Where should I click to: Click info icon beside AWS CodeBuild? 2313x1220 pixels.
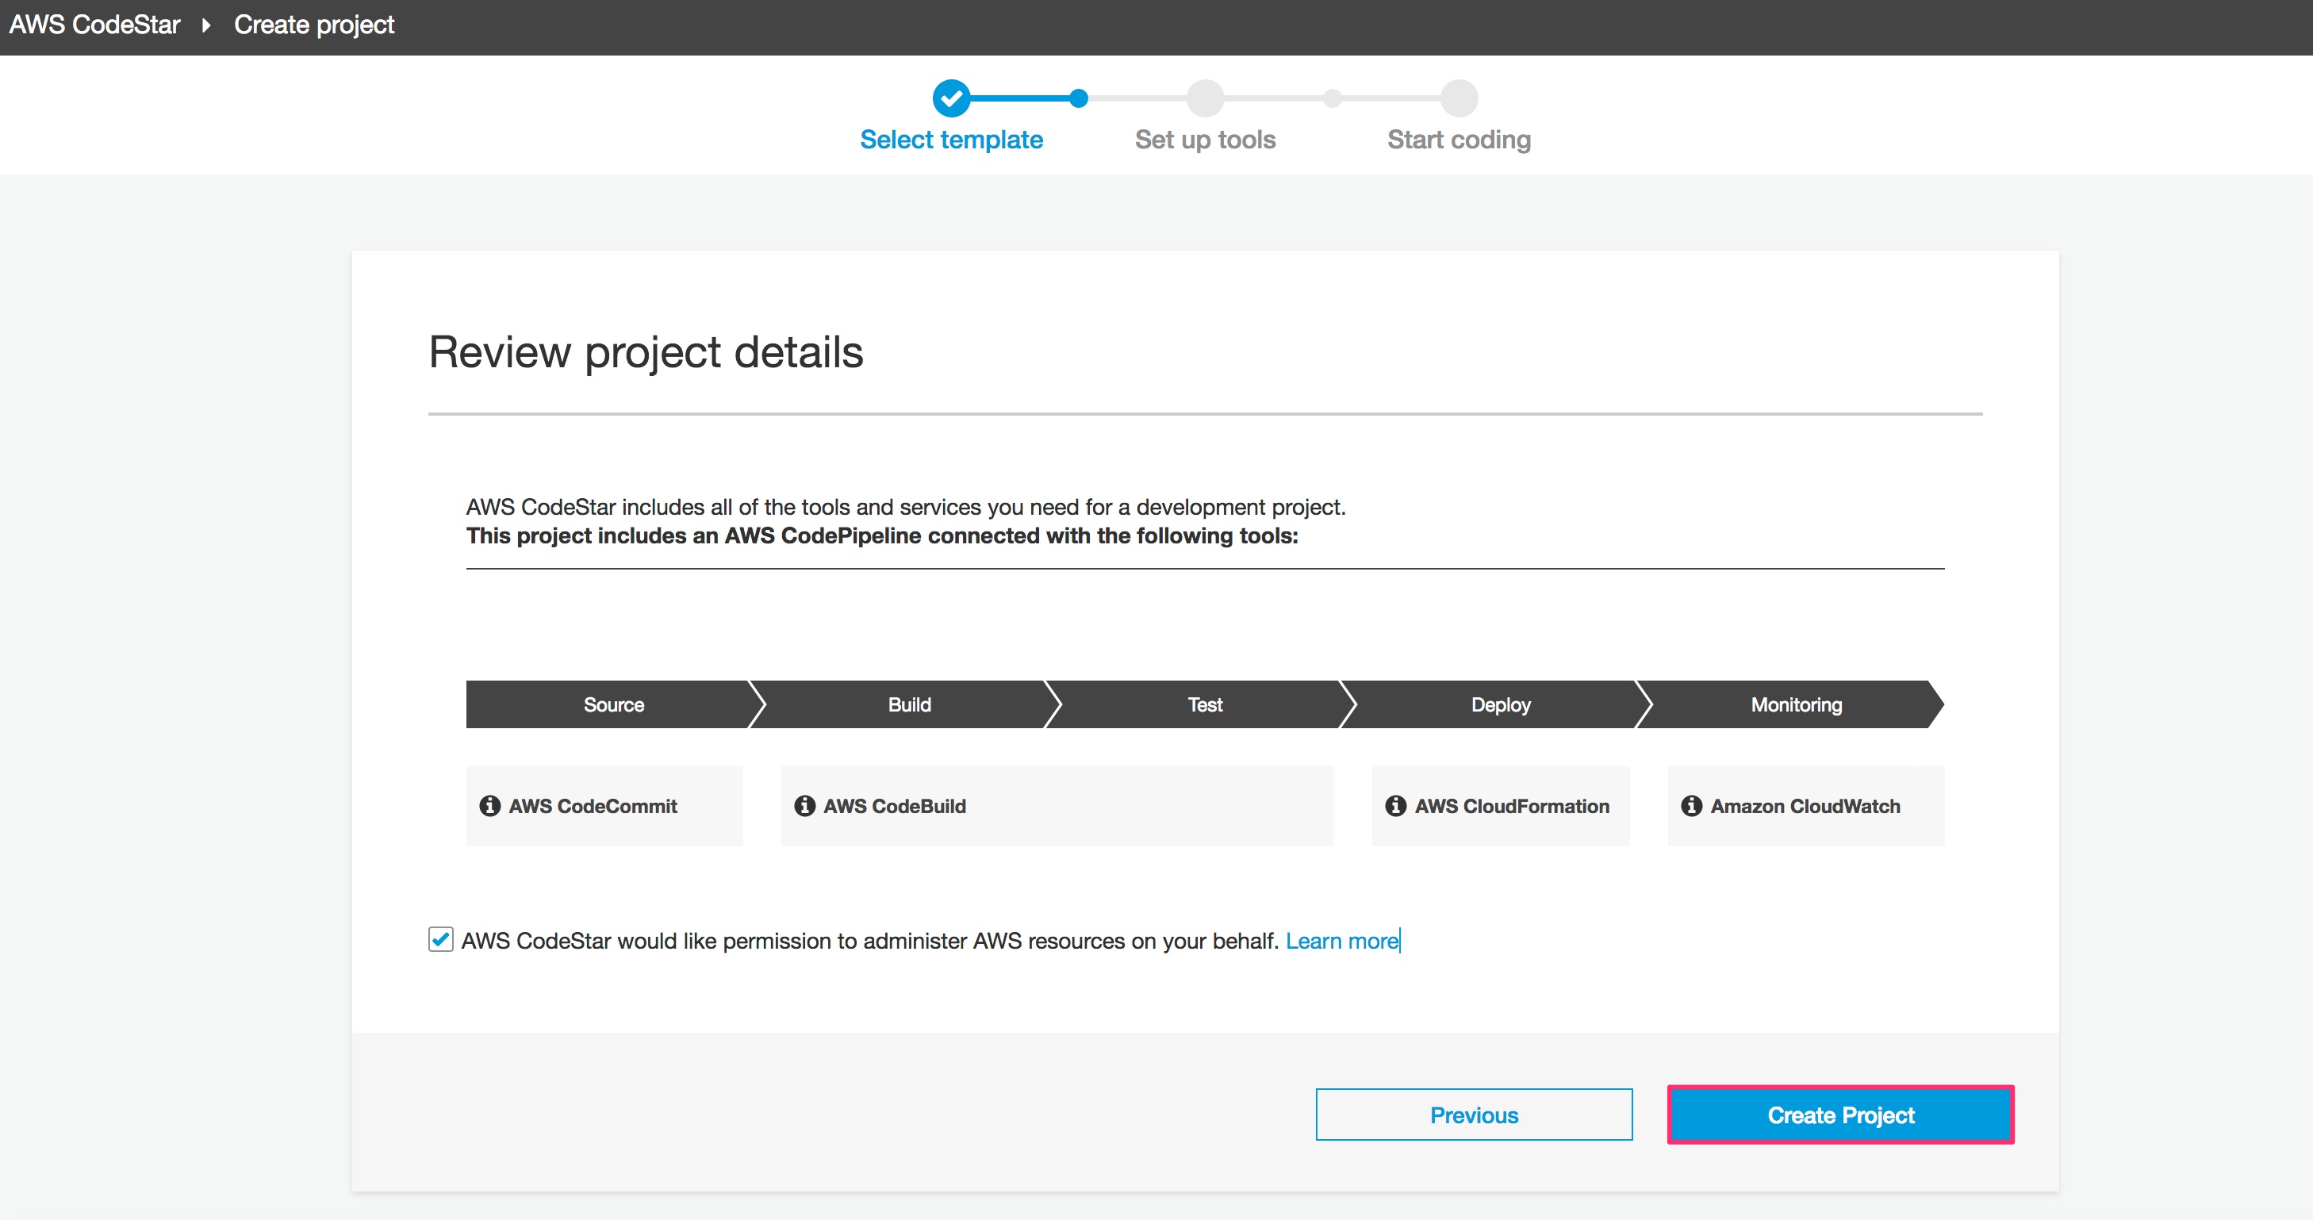pos(804,805)
